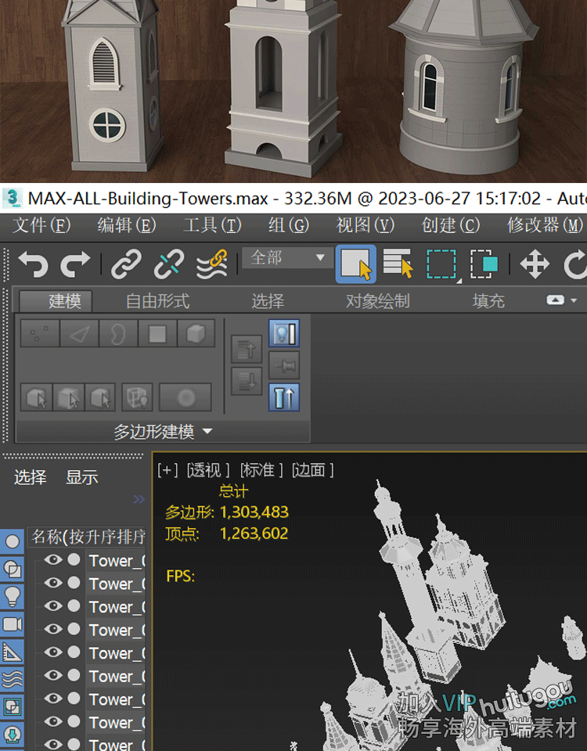The height and width of the screenshot is (751, 587).
Task: Click the [透视] viewport label
Action: pyautogui.click(x=208, y=469)
